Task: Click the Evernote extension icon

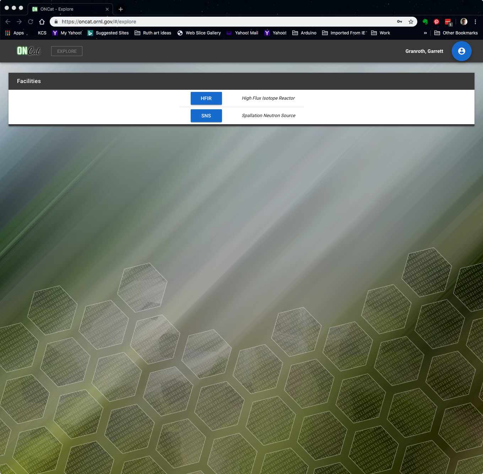Action: pos(425,22)
